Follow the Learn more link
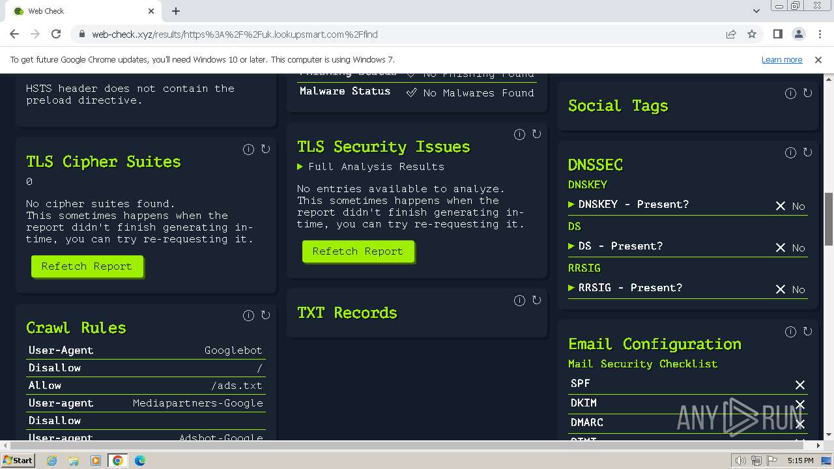This screenshot has height=469, width=834. coord(782,59)
